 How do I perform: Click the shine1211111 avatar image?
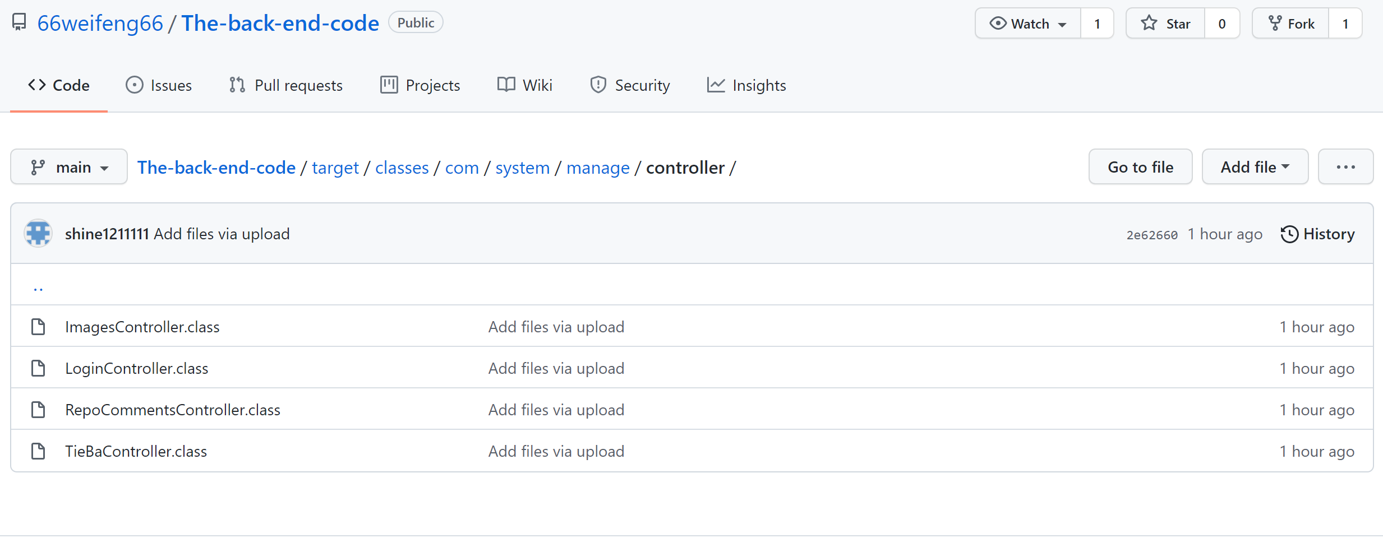(38, 233)
